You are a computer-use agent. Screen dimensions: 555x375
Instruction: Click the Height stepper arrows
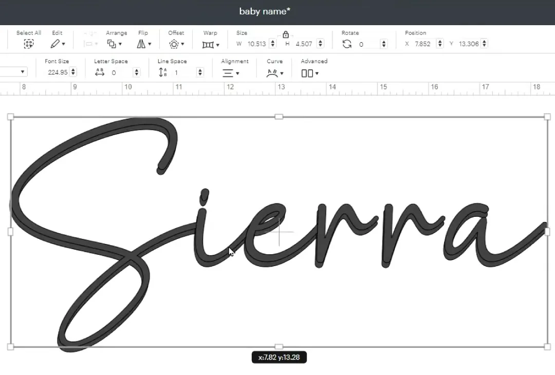(320, 44)
